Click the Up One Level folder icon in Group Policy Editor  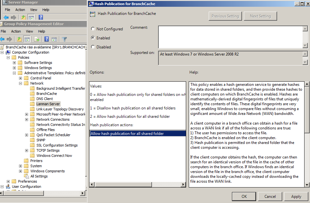click(19, 39)
